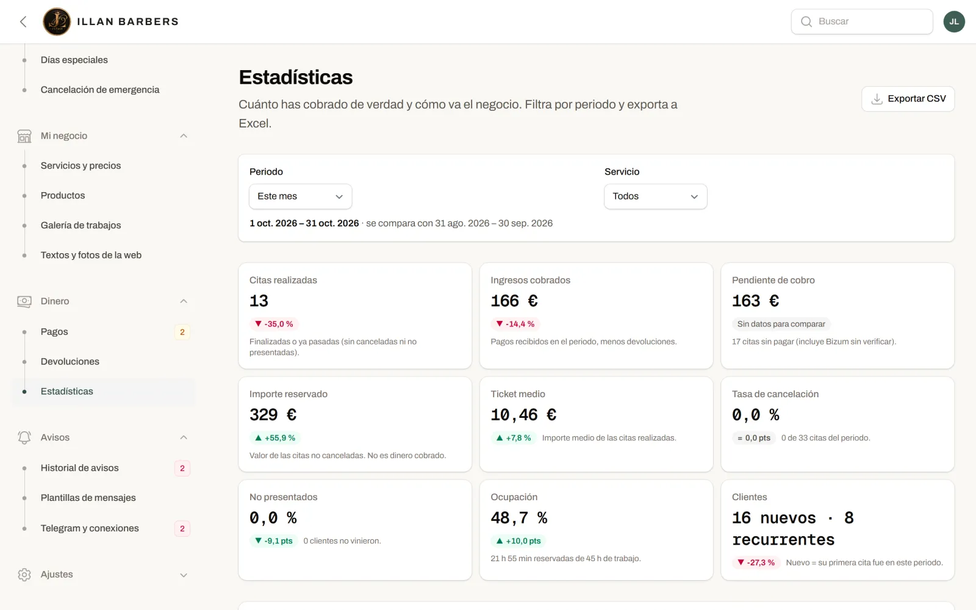
Task: Click the +55,9 % Importe reservado badge
Action: [x=275, y=438]
